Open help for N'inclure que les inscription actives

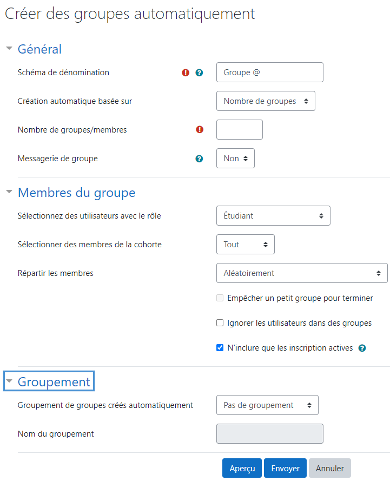point(362,348)
